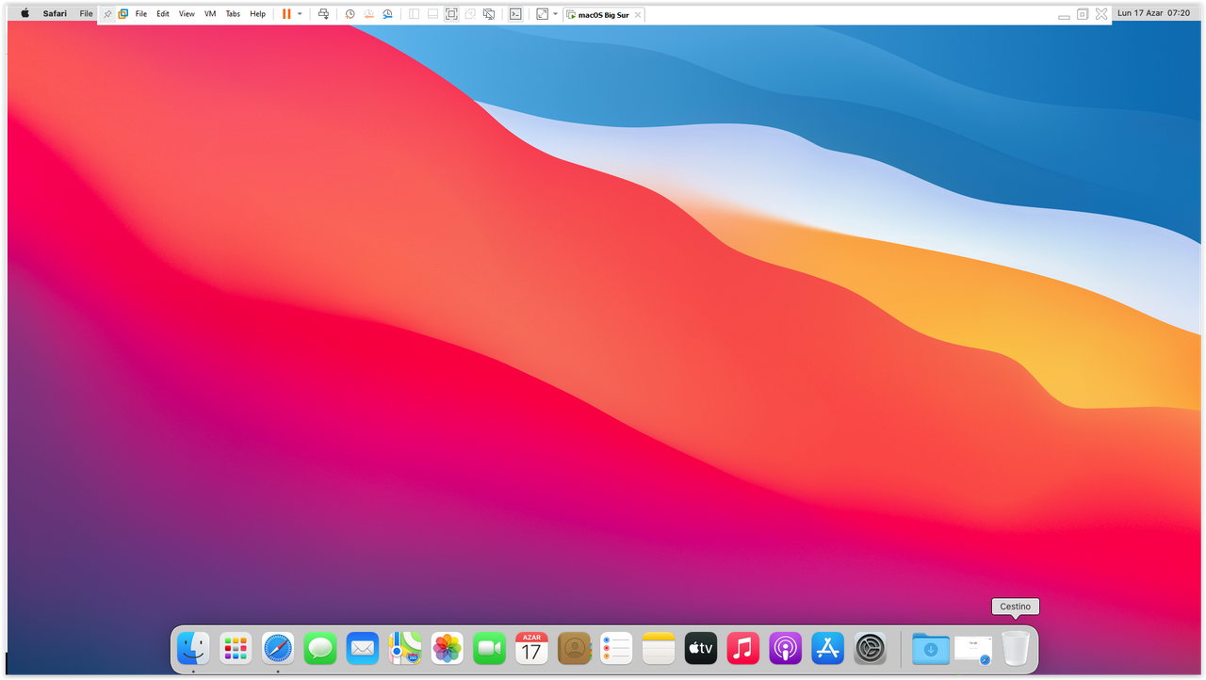Open the snapshot manager
The height and width of the screenshot is (680, 1206).
coord(387,14)
